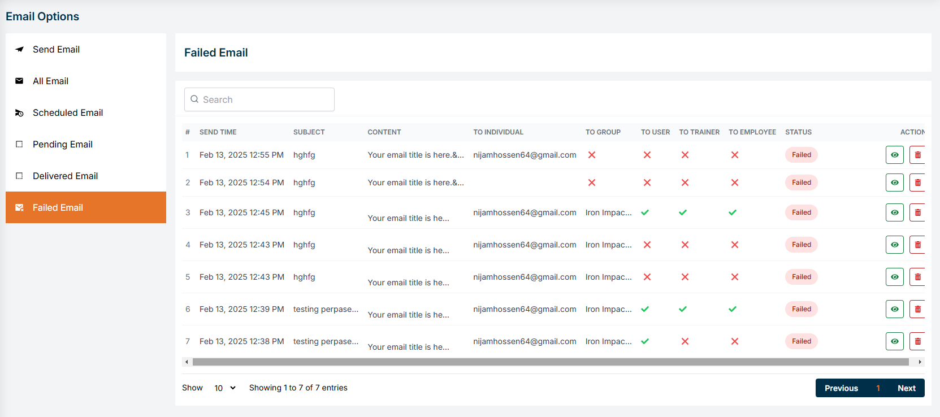Click the right scroll arrow of table

(x=920, y=362)
